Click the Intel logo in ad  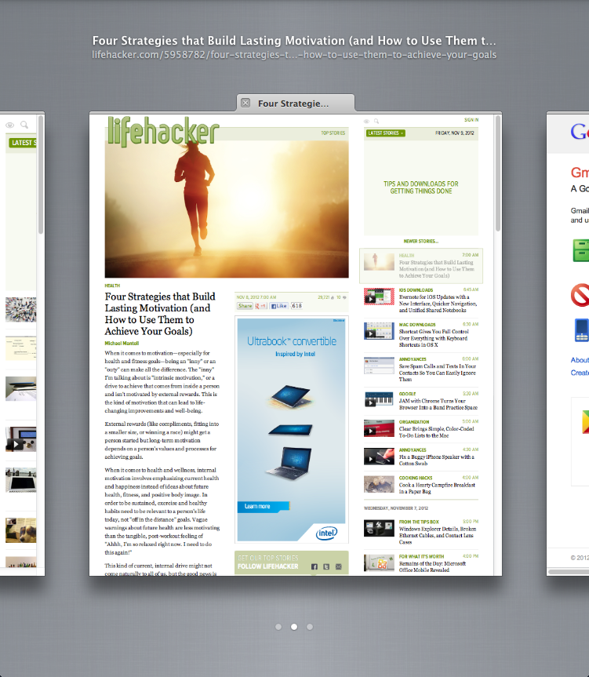click(x=326, y=533)
